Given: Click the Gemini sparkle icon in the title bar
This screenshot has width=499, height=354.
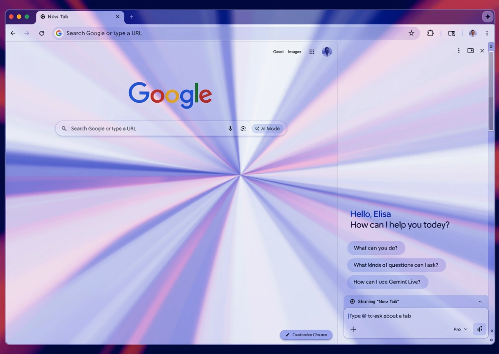Looking at the screenshot, I should (x=488, y=17).
